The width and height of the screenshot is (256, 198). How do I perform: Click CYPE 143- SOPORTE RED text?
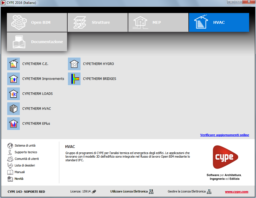[x=26, y=192]
